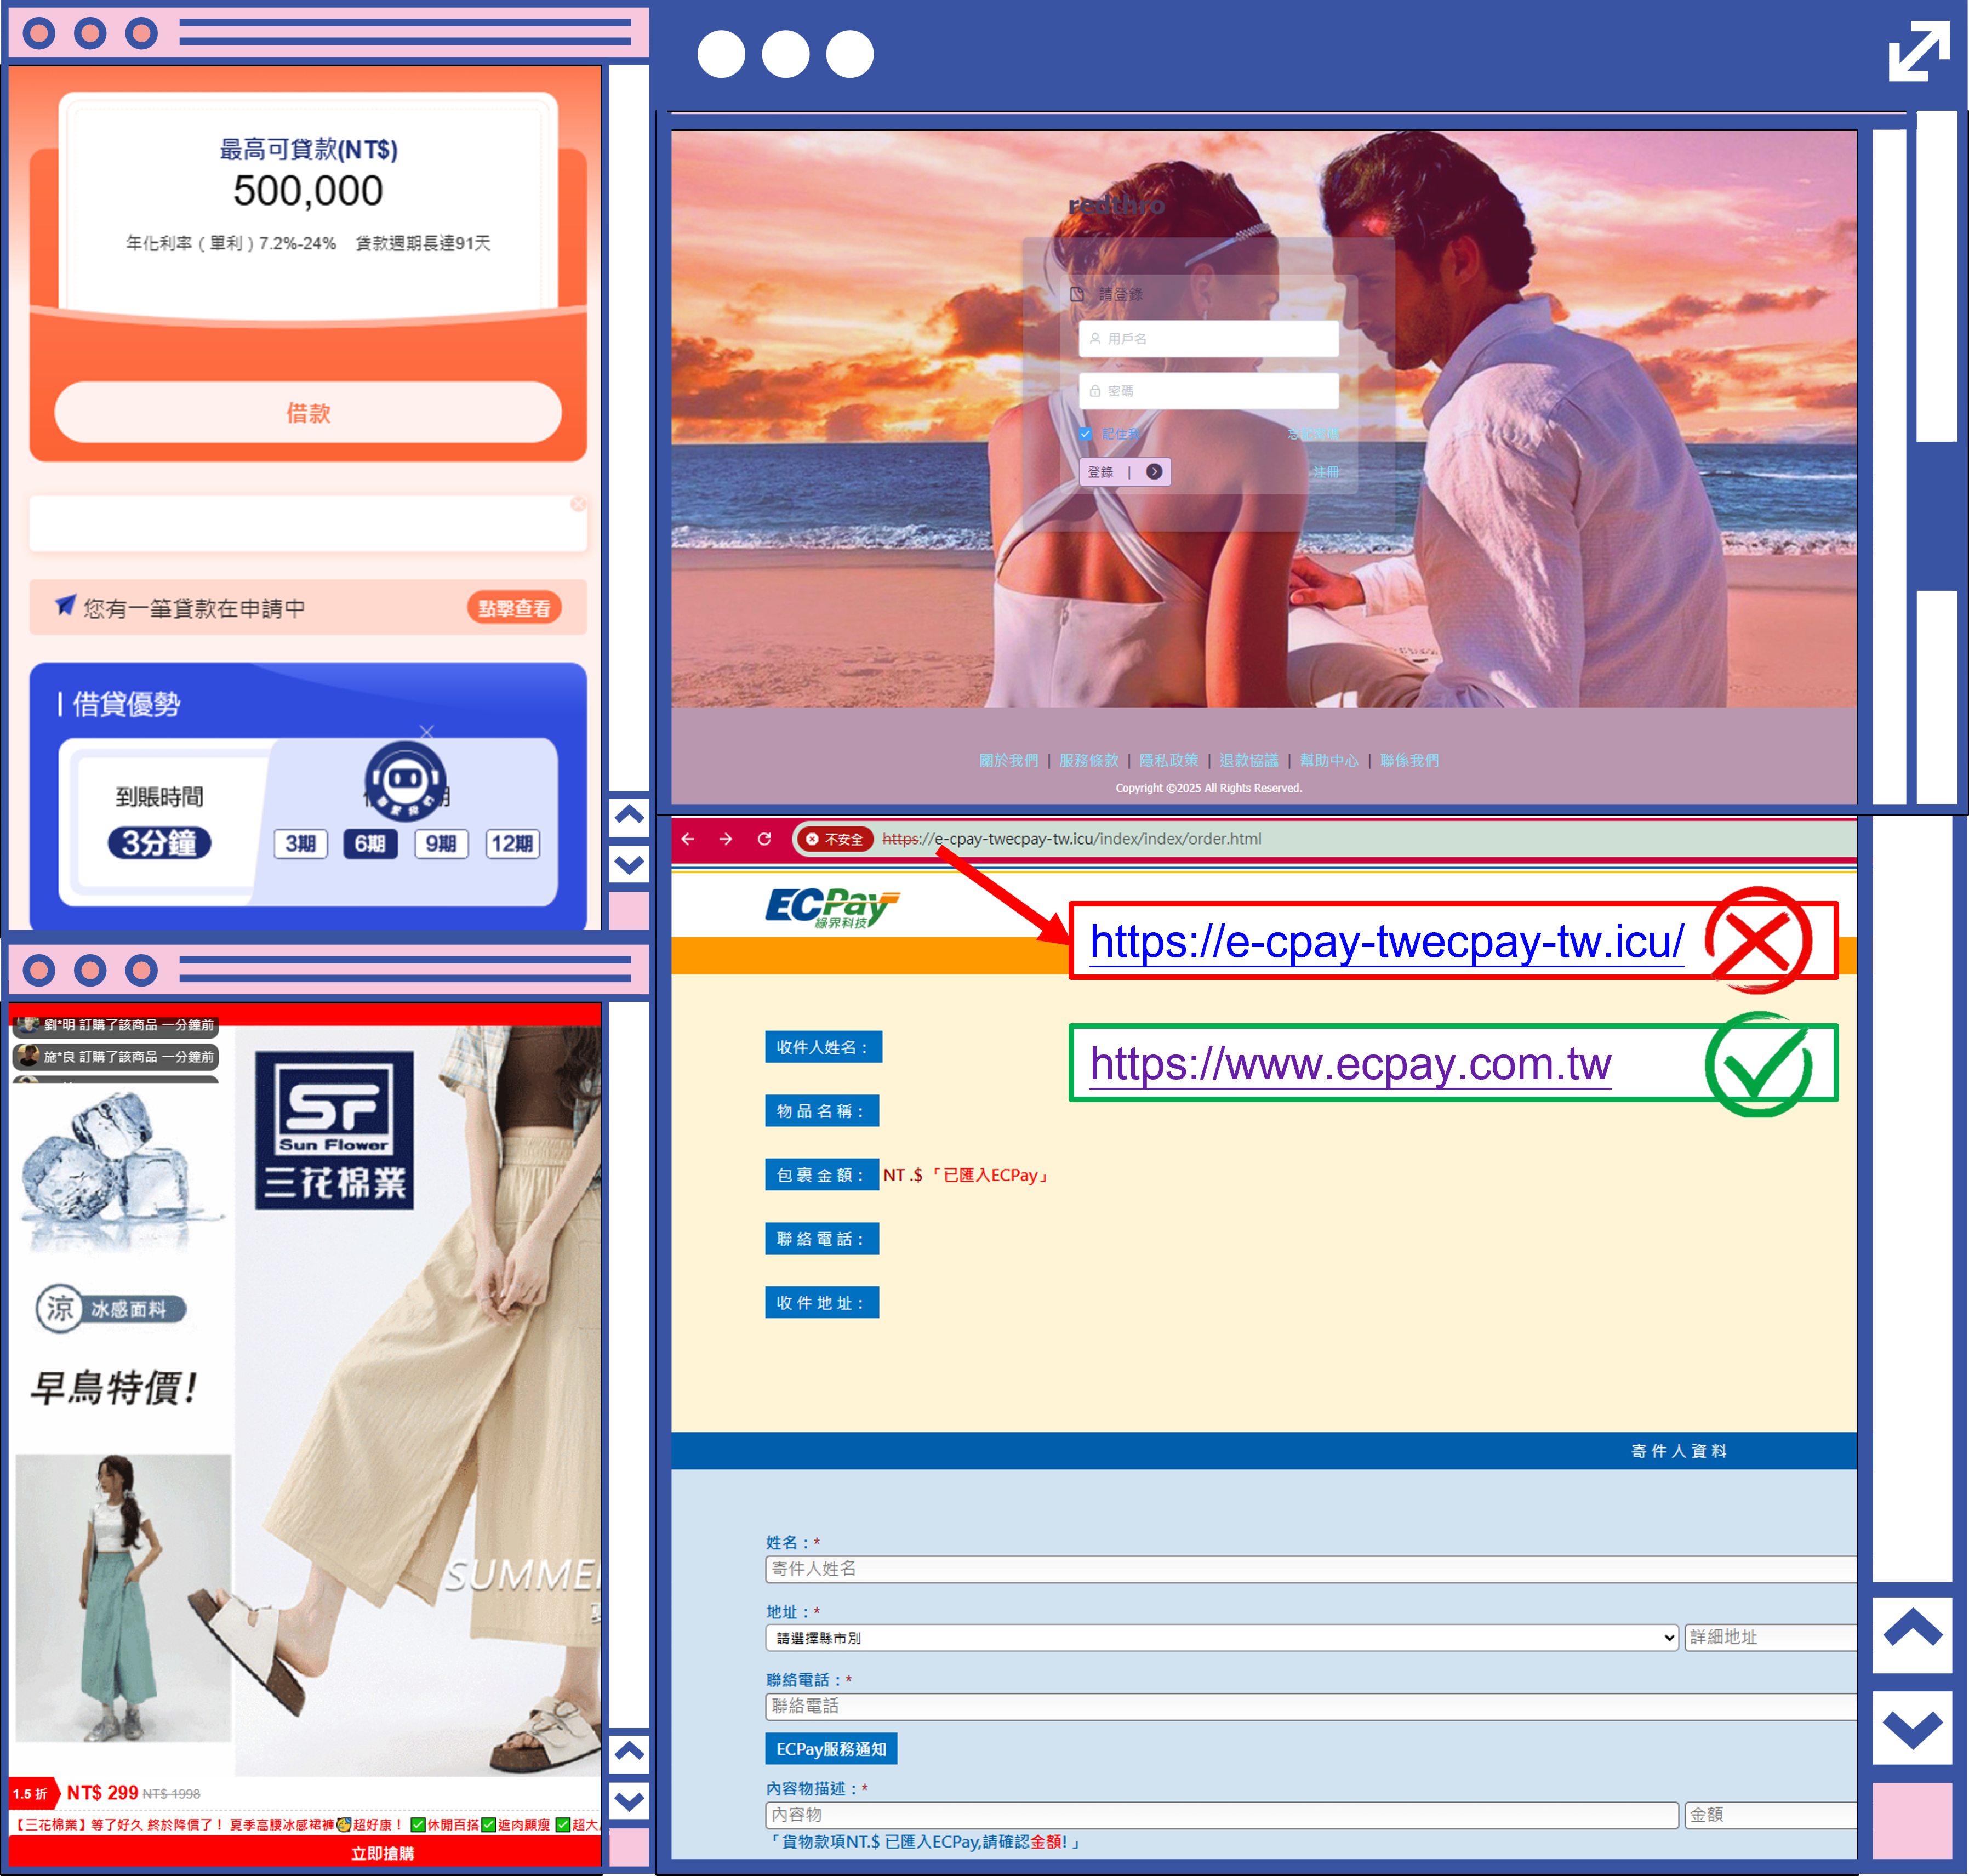
Task: Click the SF Sun Flower 三花棉業 logo
Action: (334, 1130)
